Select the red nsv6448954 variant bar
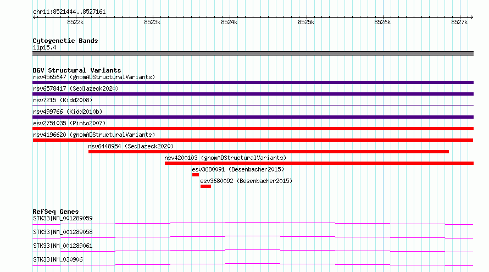 pyautogui.click(x=269, y=152)
